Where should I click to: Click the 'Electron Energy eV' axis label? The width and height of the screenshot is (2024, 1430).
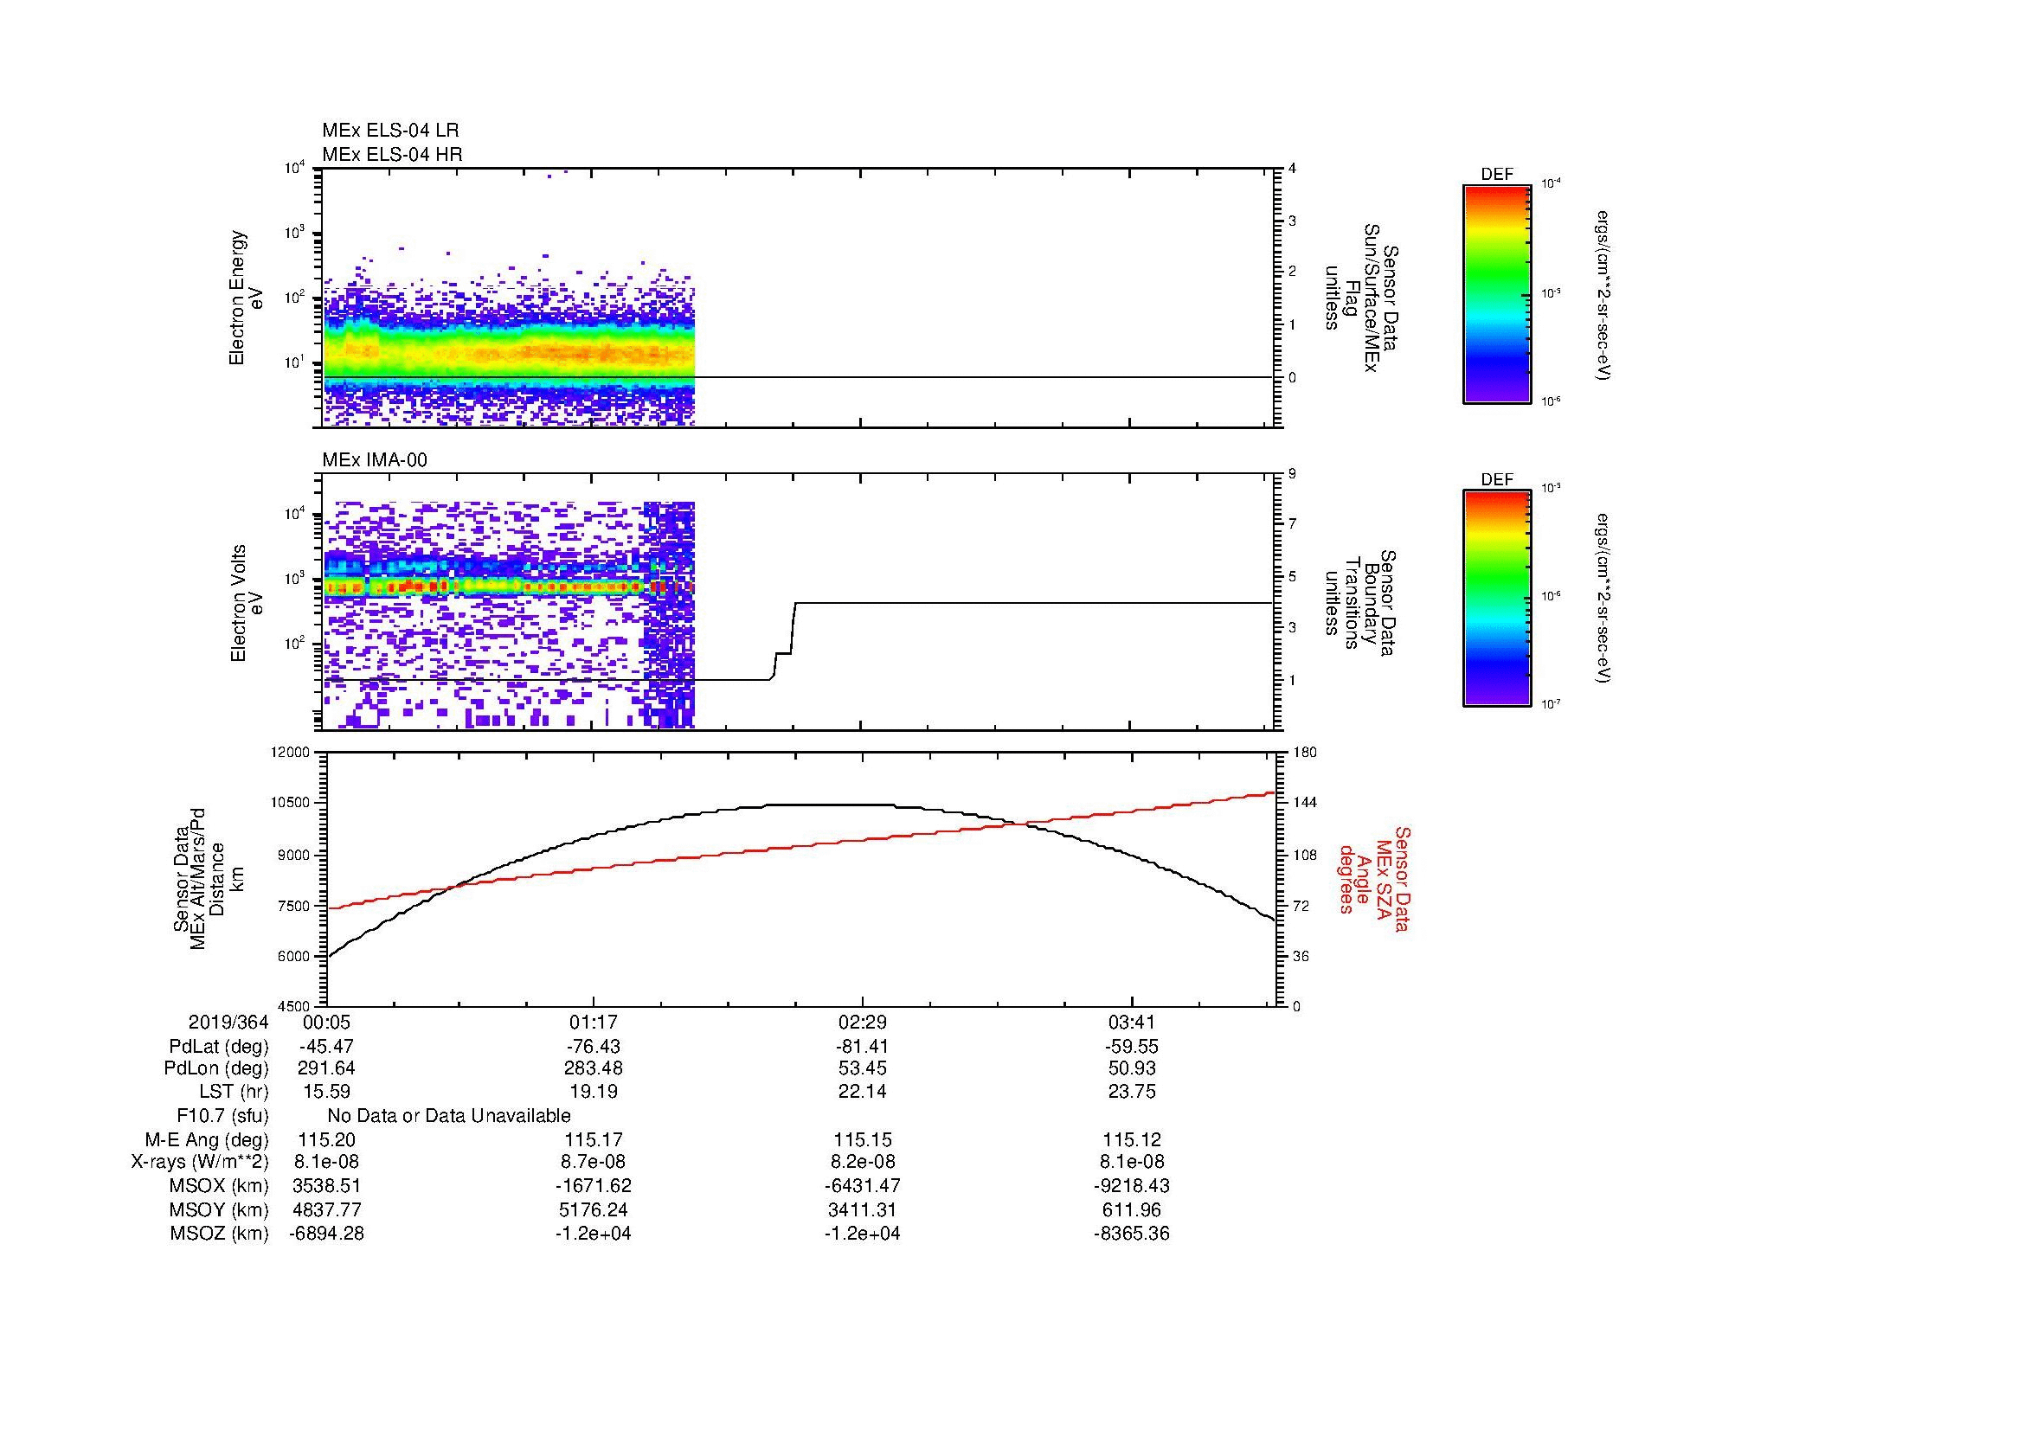coord(246,298)
